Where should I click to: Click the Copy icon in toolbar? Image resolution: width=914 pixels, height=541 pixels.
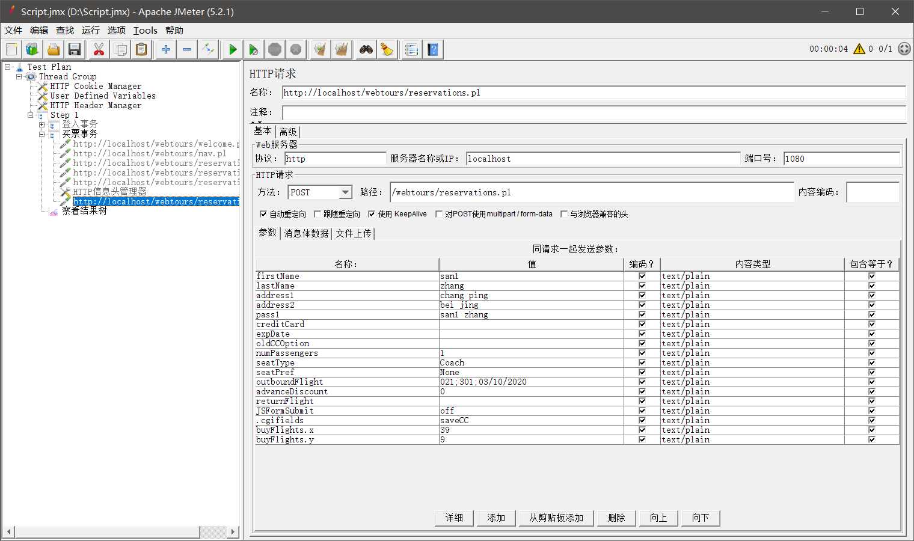(120, 49)
